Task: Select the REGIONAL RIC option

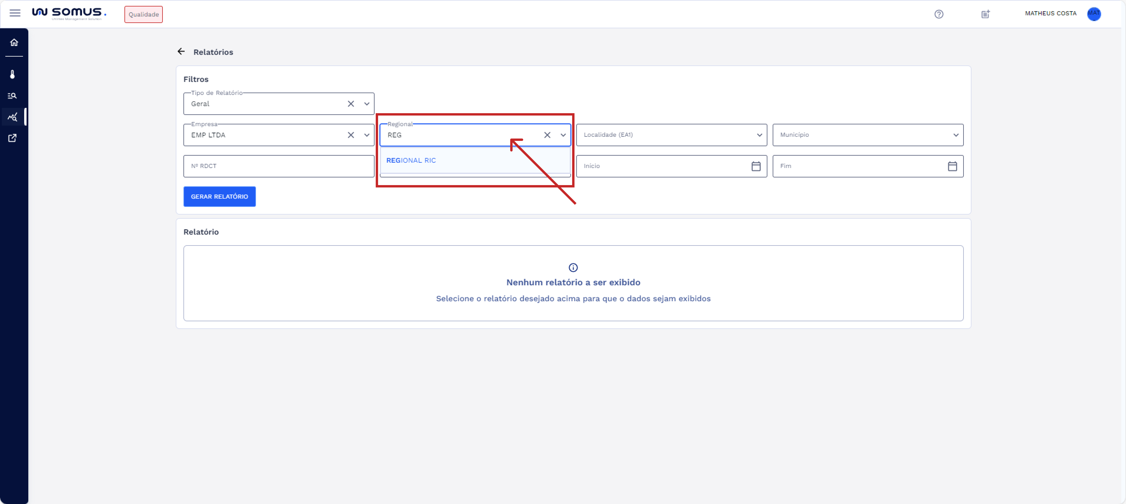Action: (x=411, y=160)
